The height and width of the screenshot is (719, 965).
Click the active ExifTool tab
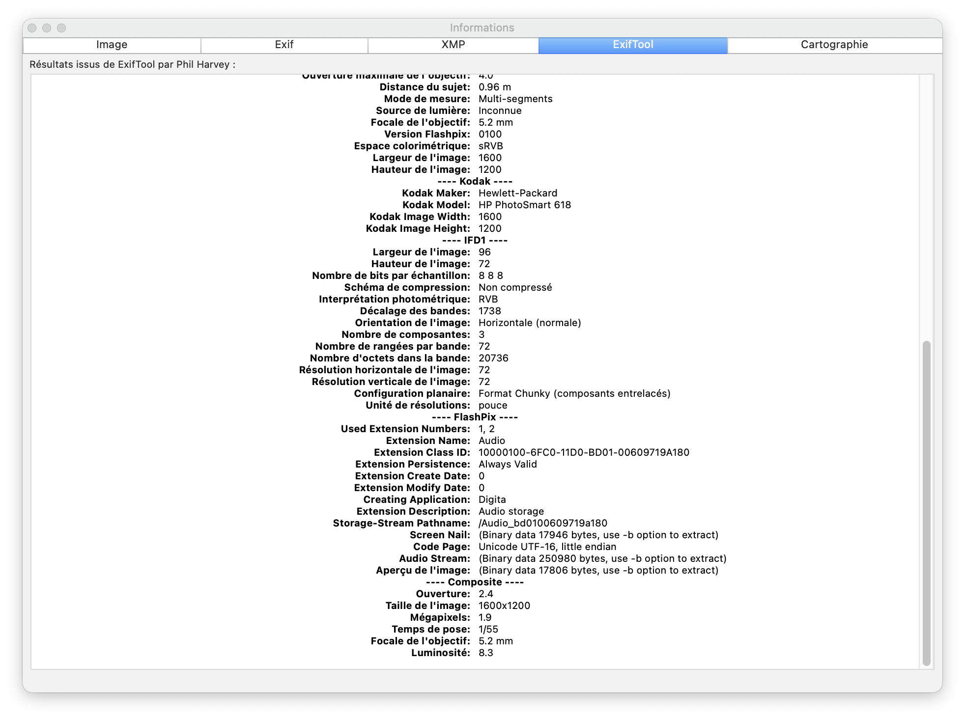point(633,45)
